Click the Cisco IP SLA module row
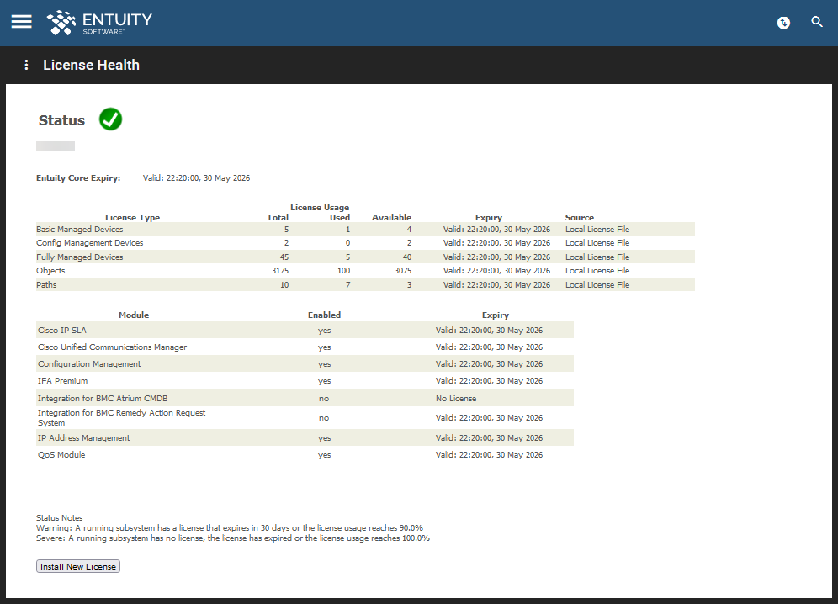The width and height of the screenshot is (838, 604). click(305, 331)
